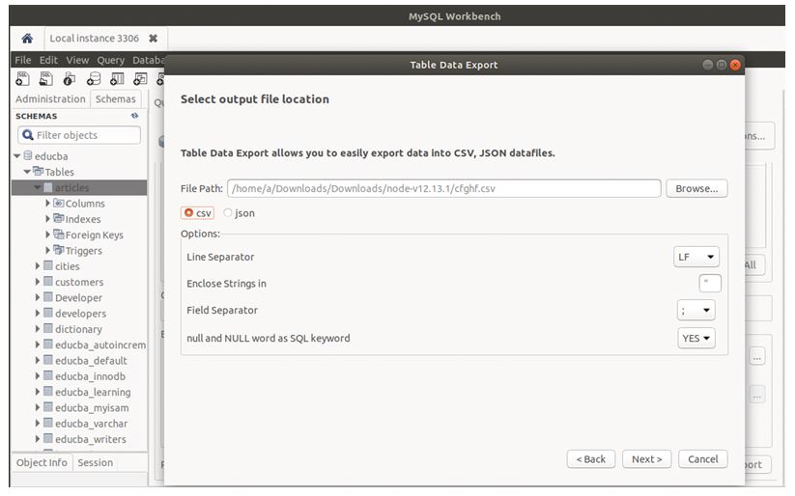Open the Field Separator dropdown
The height and width of the screenshot is (496, 795).
point(696,311)
